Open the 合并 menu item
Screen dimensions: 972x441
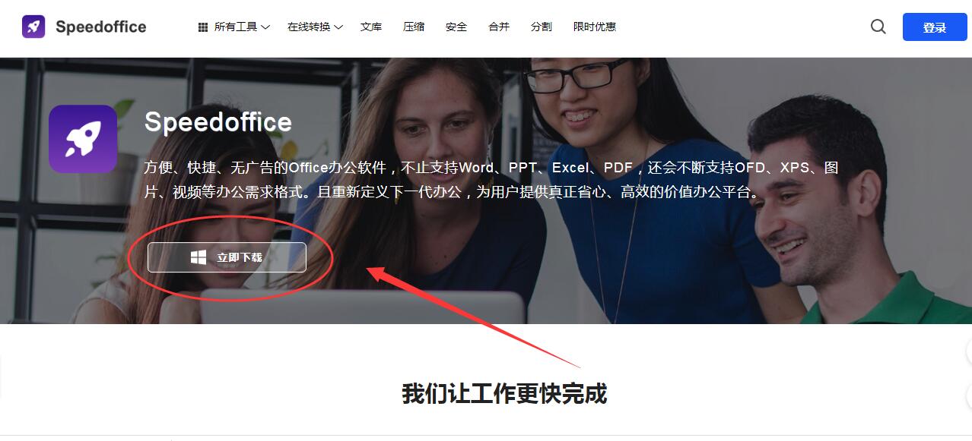(499, 27)
